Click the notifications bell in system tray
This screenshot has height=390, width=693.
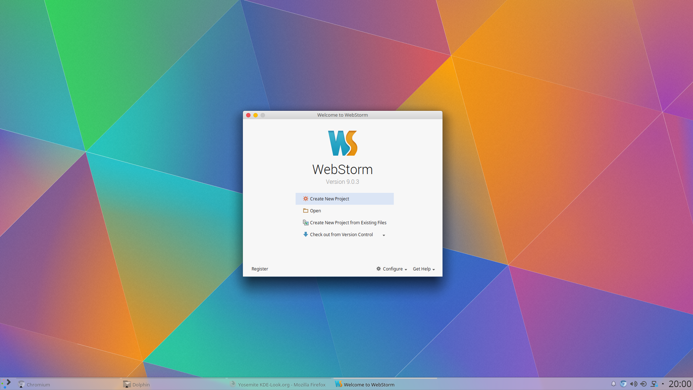(613, 384)
